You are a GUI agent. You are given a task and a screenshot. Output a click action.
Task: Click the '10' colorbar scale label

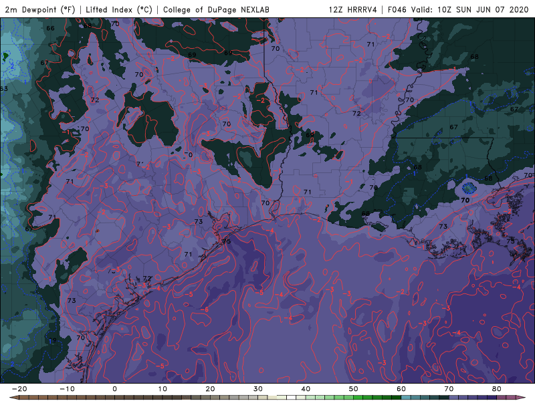(x=163, y=389)
